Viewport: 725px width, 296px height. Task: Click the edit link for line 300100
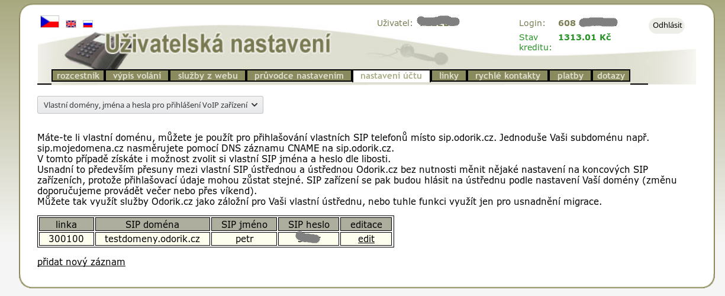pyautogui.click(x=366, y=239)
